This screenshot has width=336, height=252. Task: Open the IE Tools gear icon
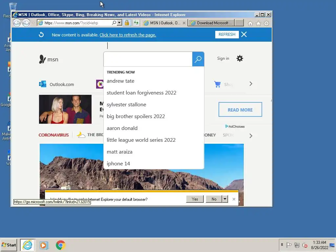266,23
